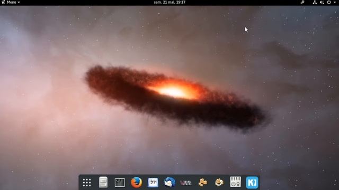This screenshot has height=190, width=339.
Task: Open the Menu in top panel
Action: [11, 2]
